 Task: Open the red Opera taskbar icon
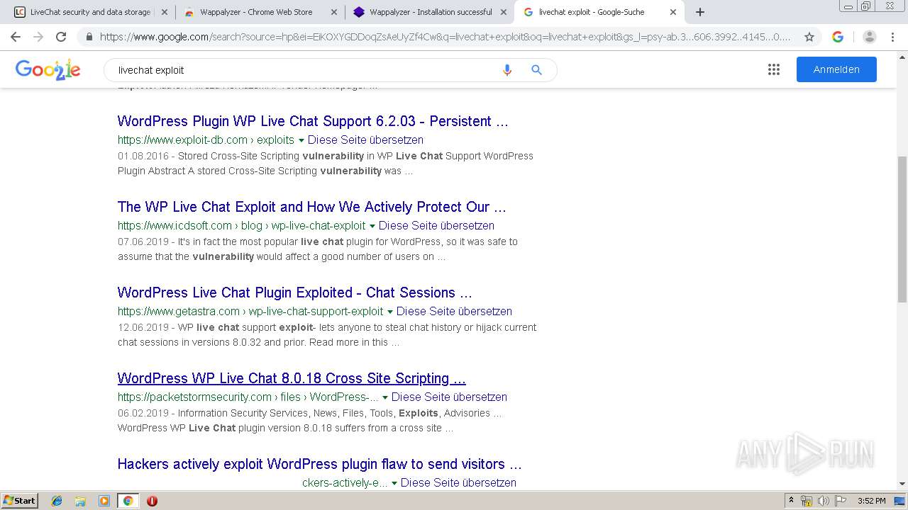point(152,501)
